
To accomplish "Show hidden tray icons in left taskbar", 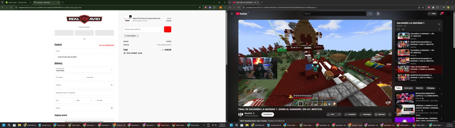I will (204, 125).
